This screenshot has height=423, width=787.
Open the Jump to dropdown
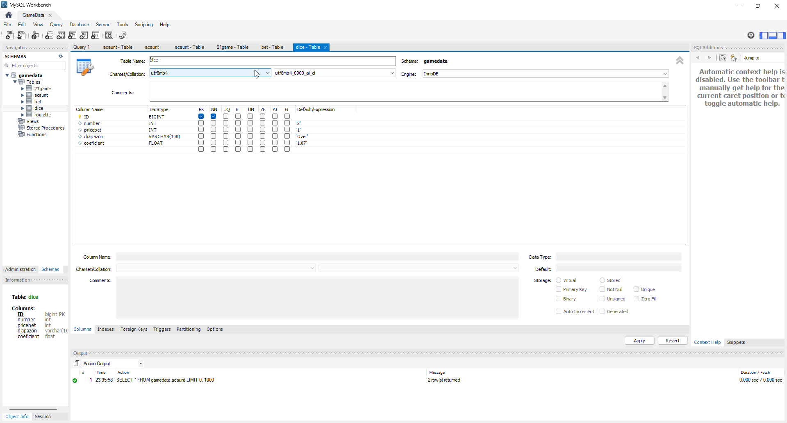point(763,58)
